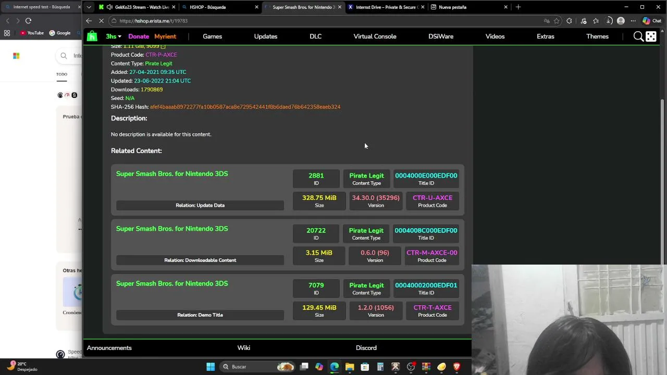
Task: Open the Extras category
Action: 546,36
